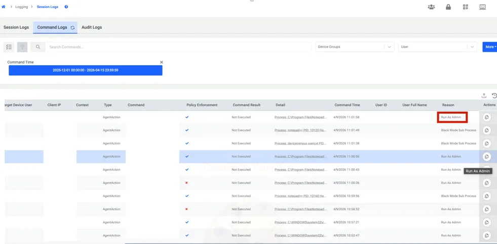The width and height of the screenshot is (497, 244).
Task: Copy action for the 10:58:52 row
Action: coord(486,209)
